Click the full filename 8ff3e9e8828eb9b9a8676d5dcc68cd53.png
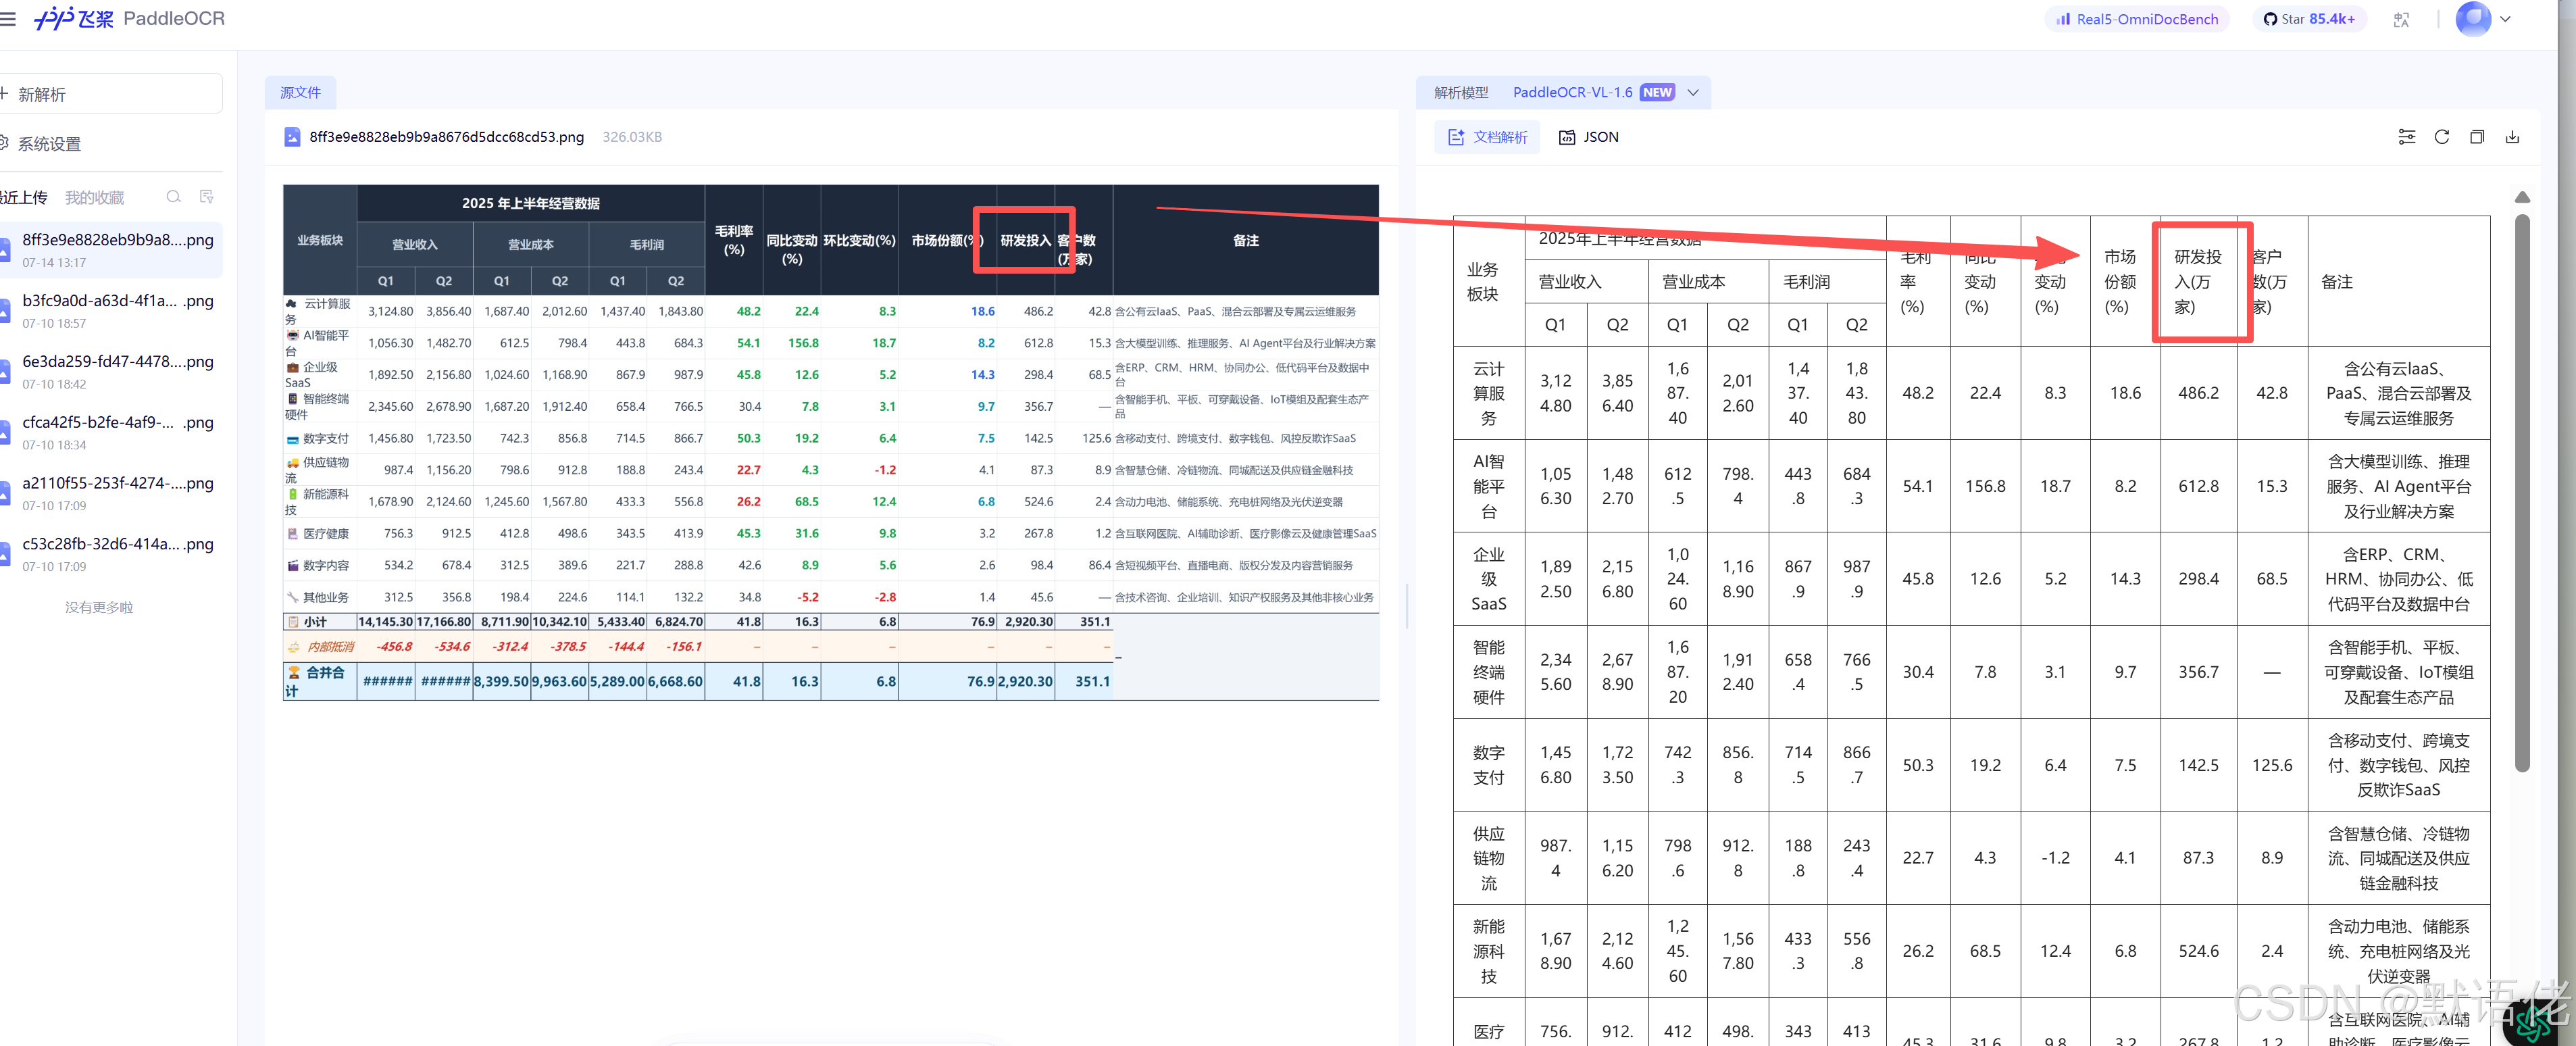Image resolution: width=2576 pixels, height=1046 pixels. (446, 137)
